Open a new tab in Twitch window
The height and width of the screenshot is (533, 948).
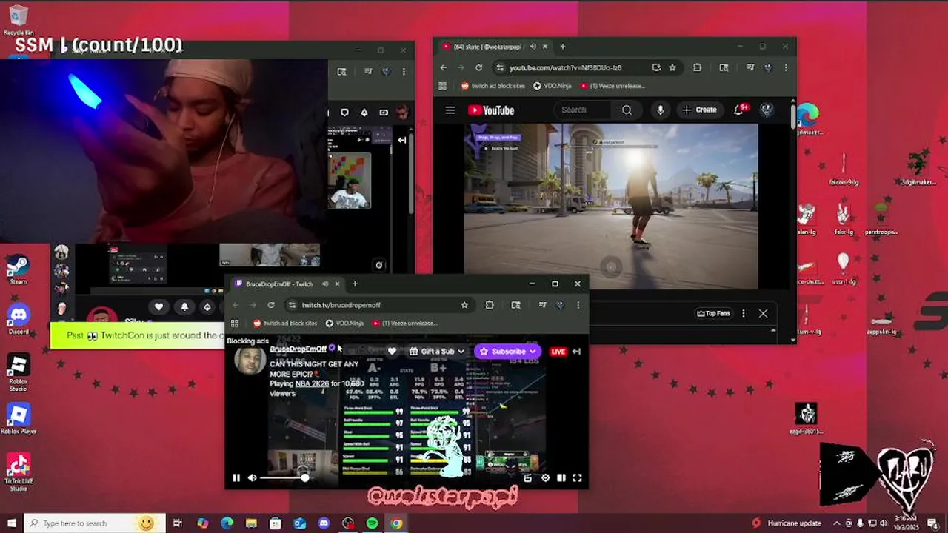coord(355,284)
